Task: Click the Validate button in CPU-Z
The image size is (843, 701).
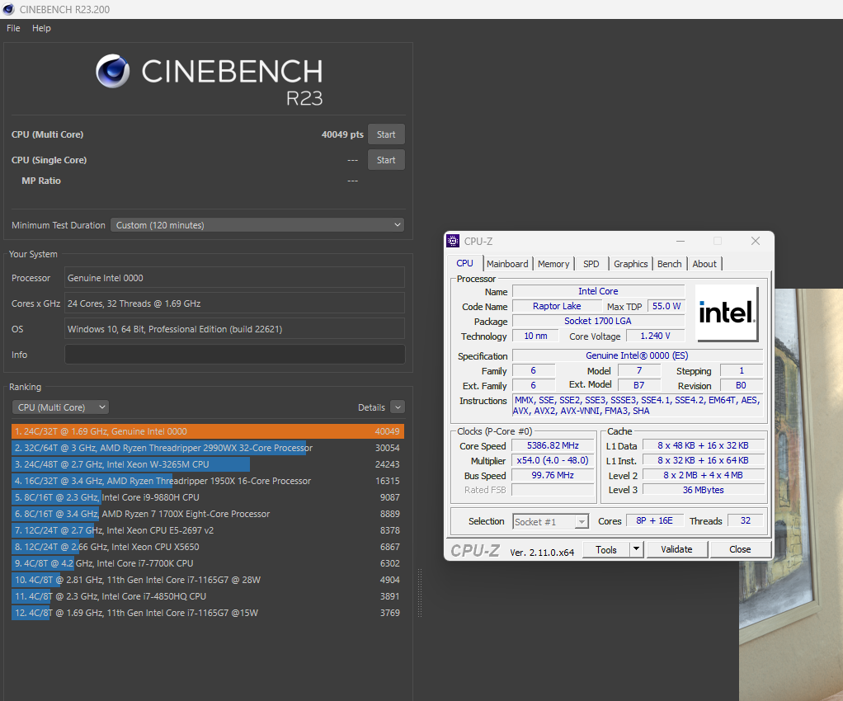Action: click(676, 549)
